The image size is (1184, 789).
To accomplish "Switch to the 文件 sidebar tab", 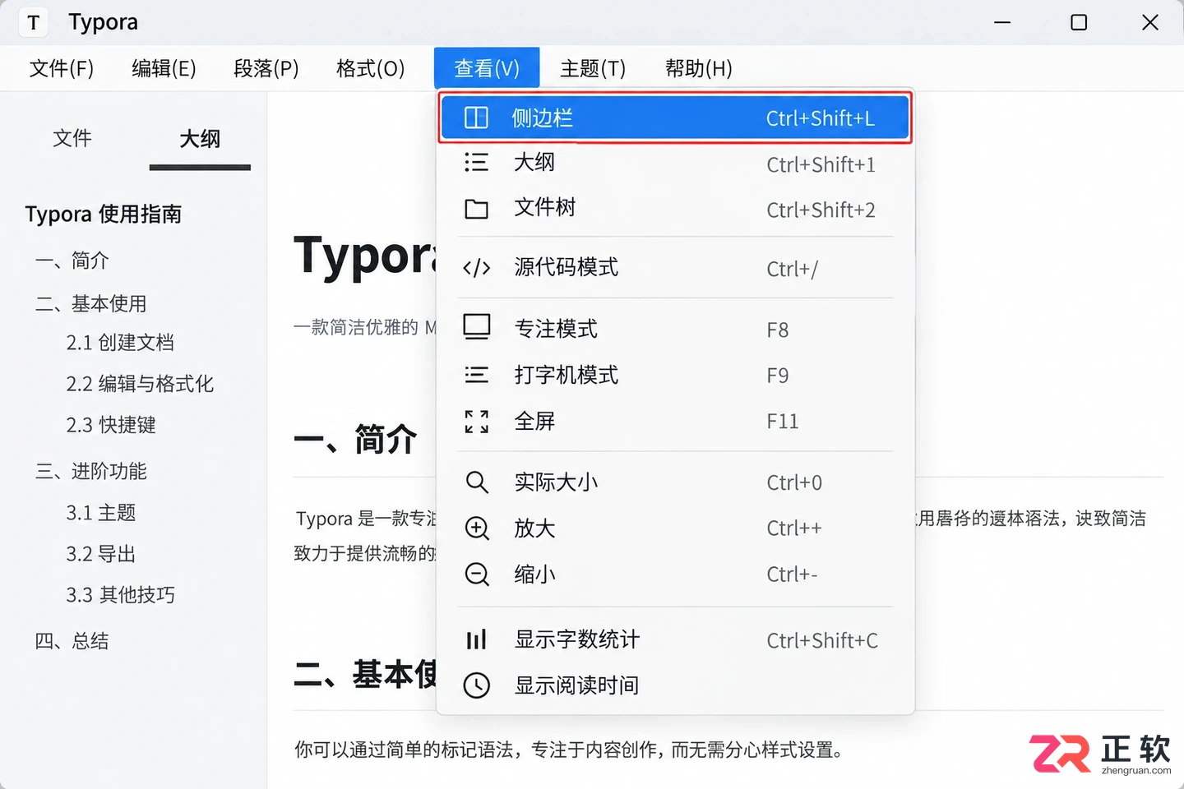I will tap(72, 138).
